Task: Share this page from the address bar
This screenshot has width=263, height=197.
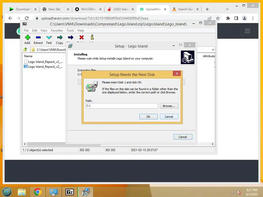Action: click(210, 18)
